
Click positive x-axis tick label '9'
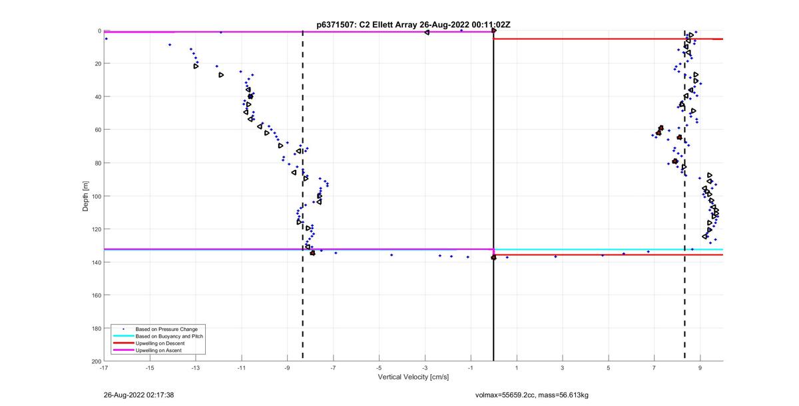pyautogui.click(x=700, y=367)
